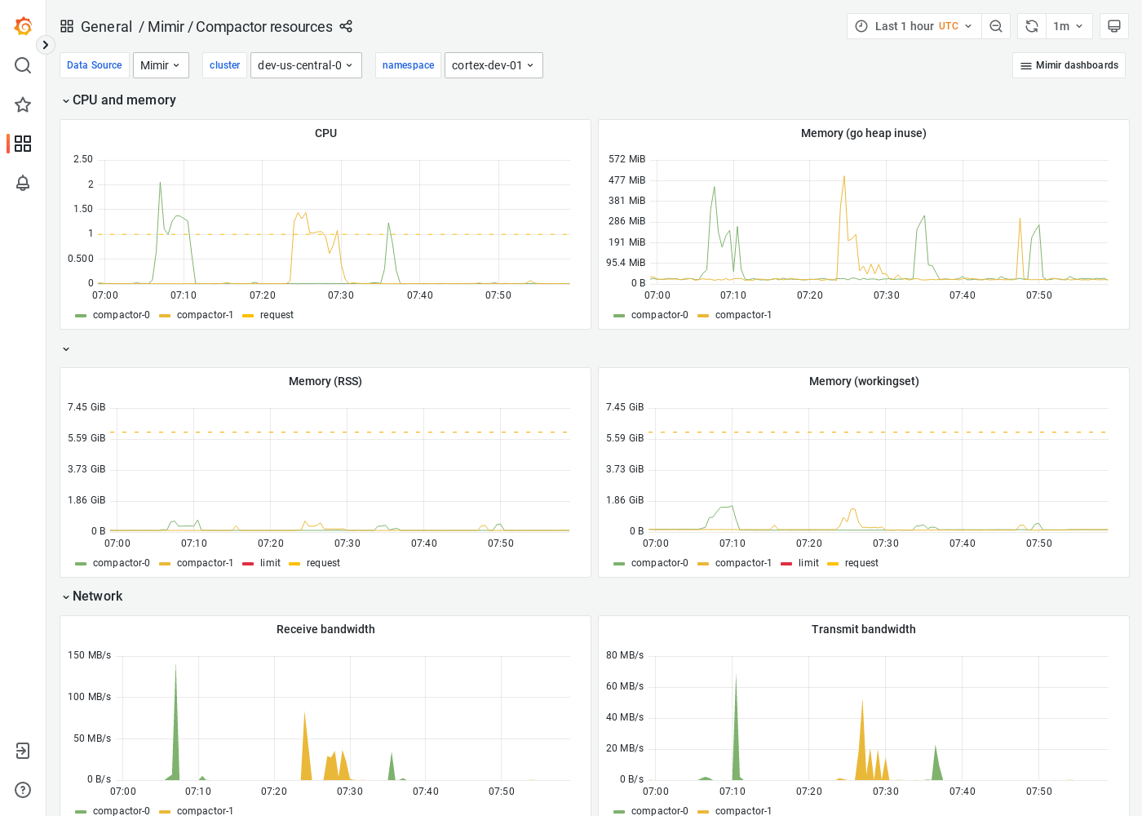Image resolution: width=1142 pixels, height=816 pixels.
Task: Zoom out the time range
Action: (996, 25)
